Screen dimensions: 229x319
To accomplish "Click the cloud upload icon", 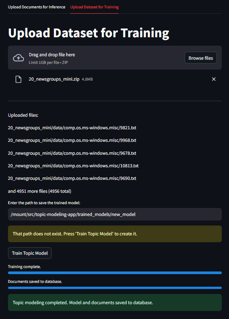I will pyautogui.click(x=19, y=58).
